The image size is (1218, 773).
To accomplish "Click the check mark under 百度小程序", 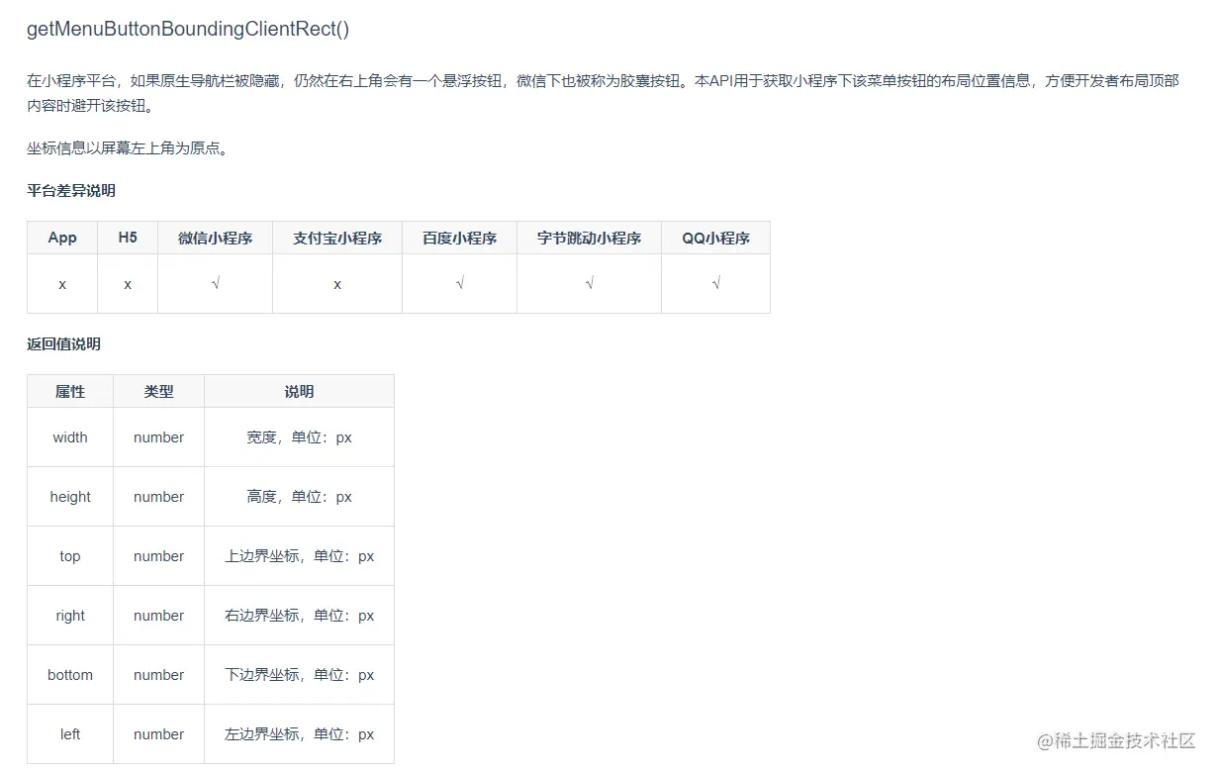I will click(459, 284).
